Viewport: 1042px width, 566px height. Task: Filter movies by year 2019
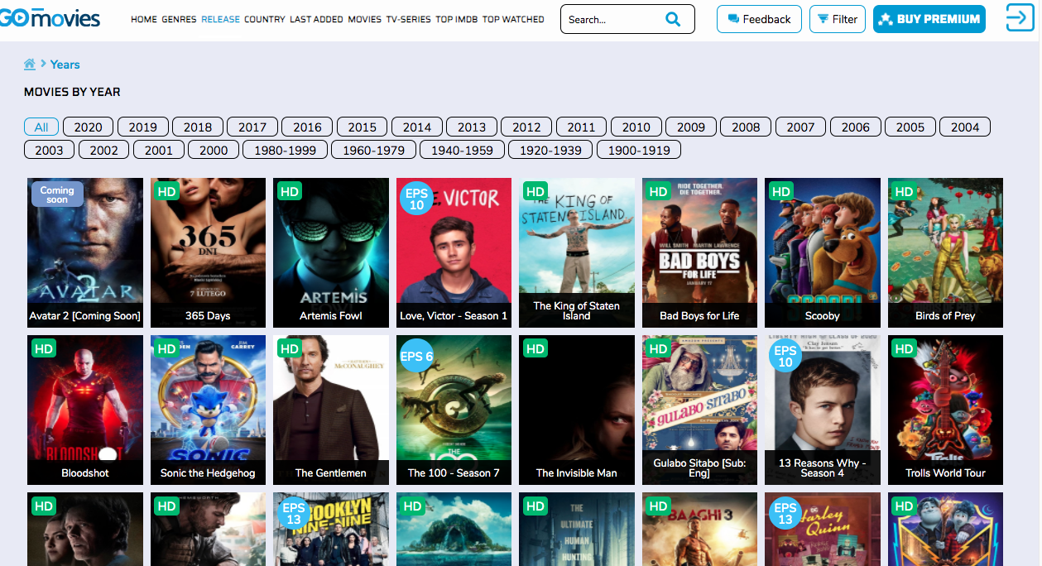(x=143, y=127)
